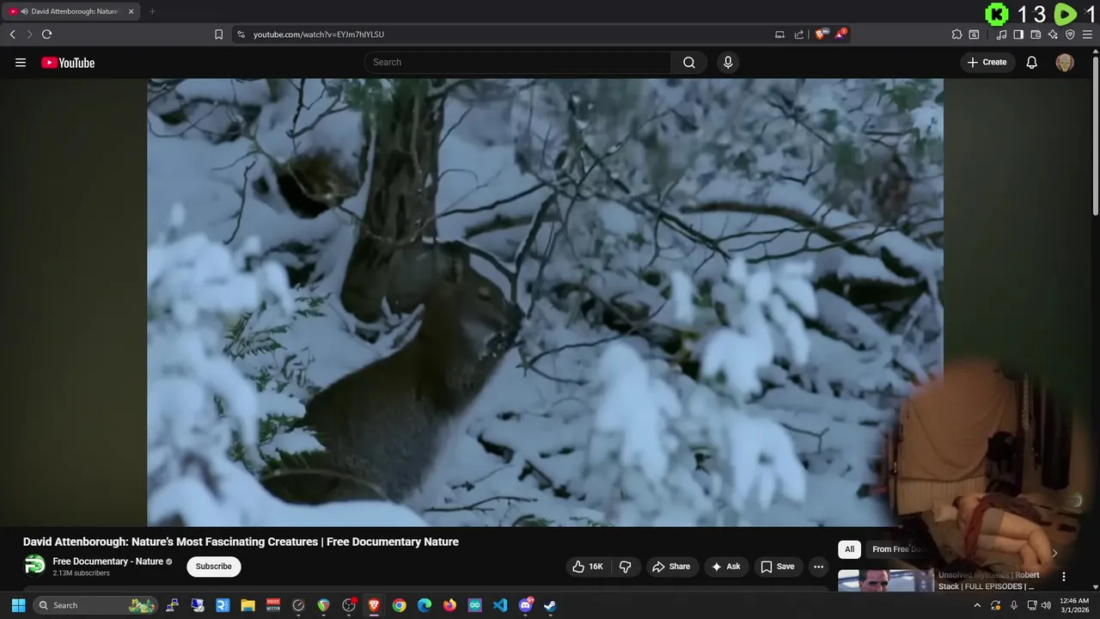Click the Windows taskbar Search box
1100x619 pixels.
click(x=96, y=605)
